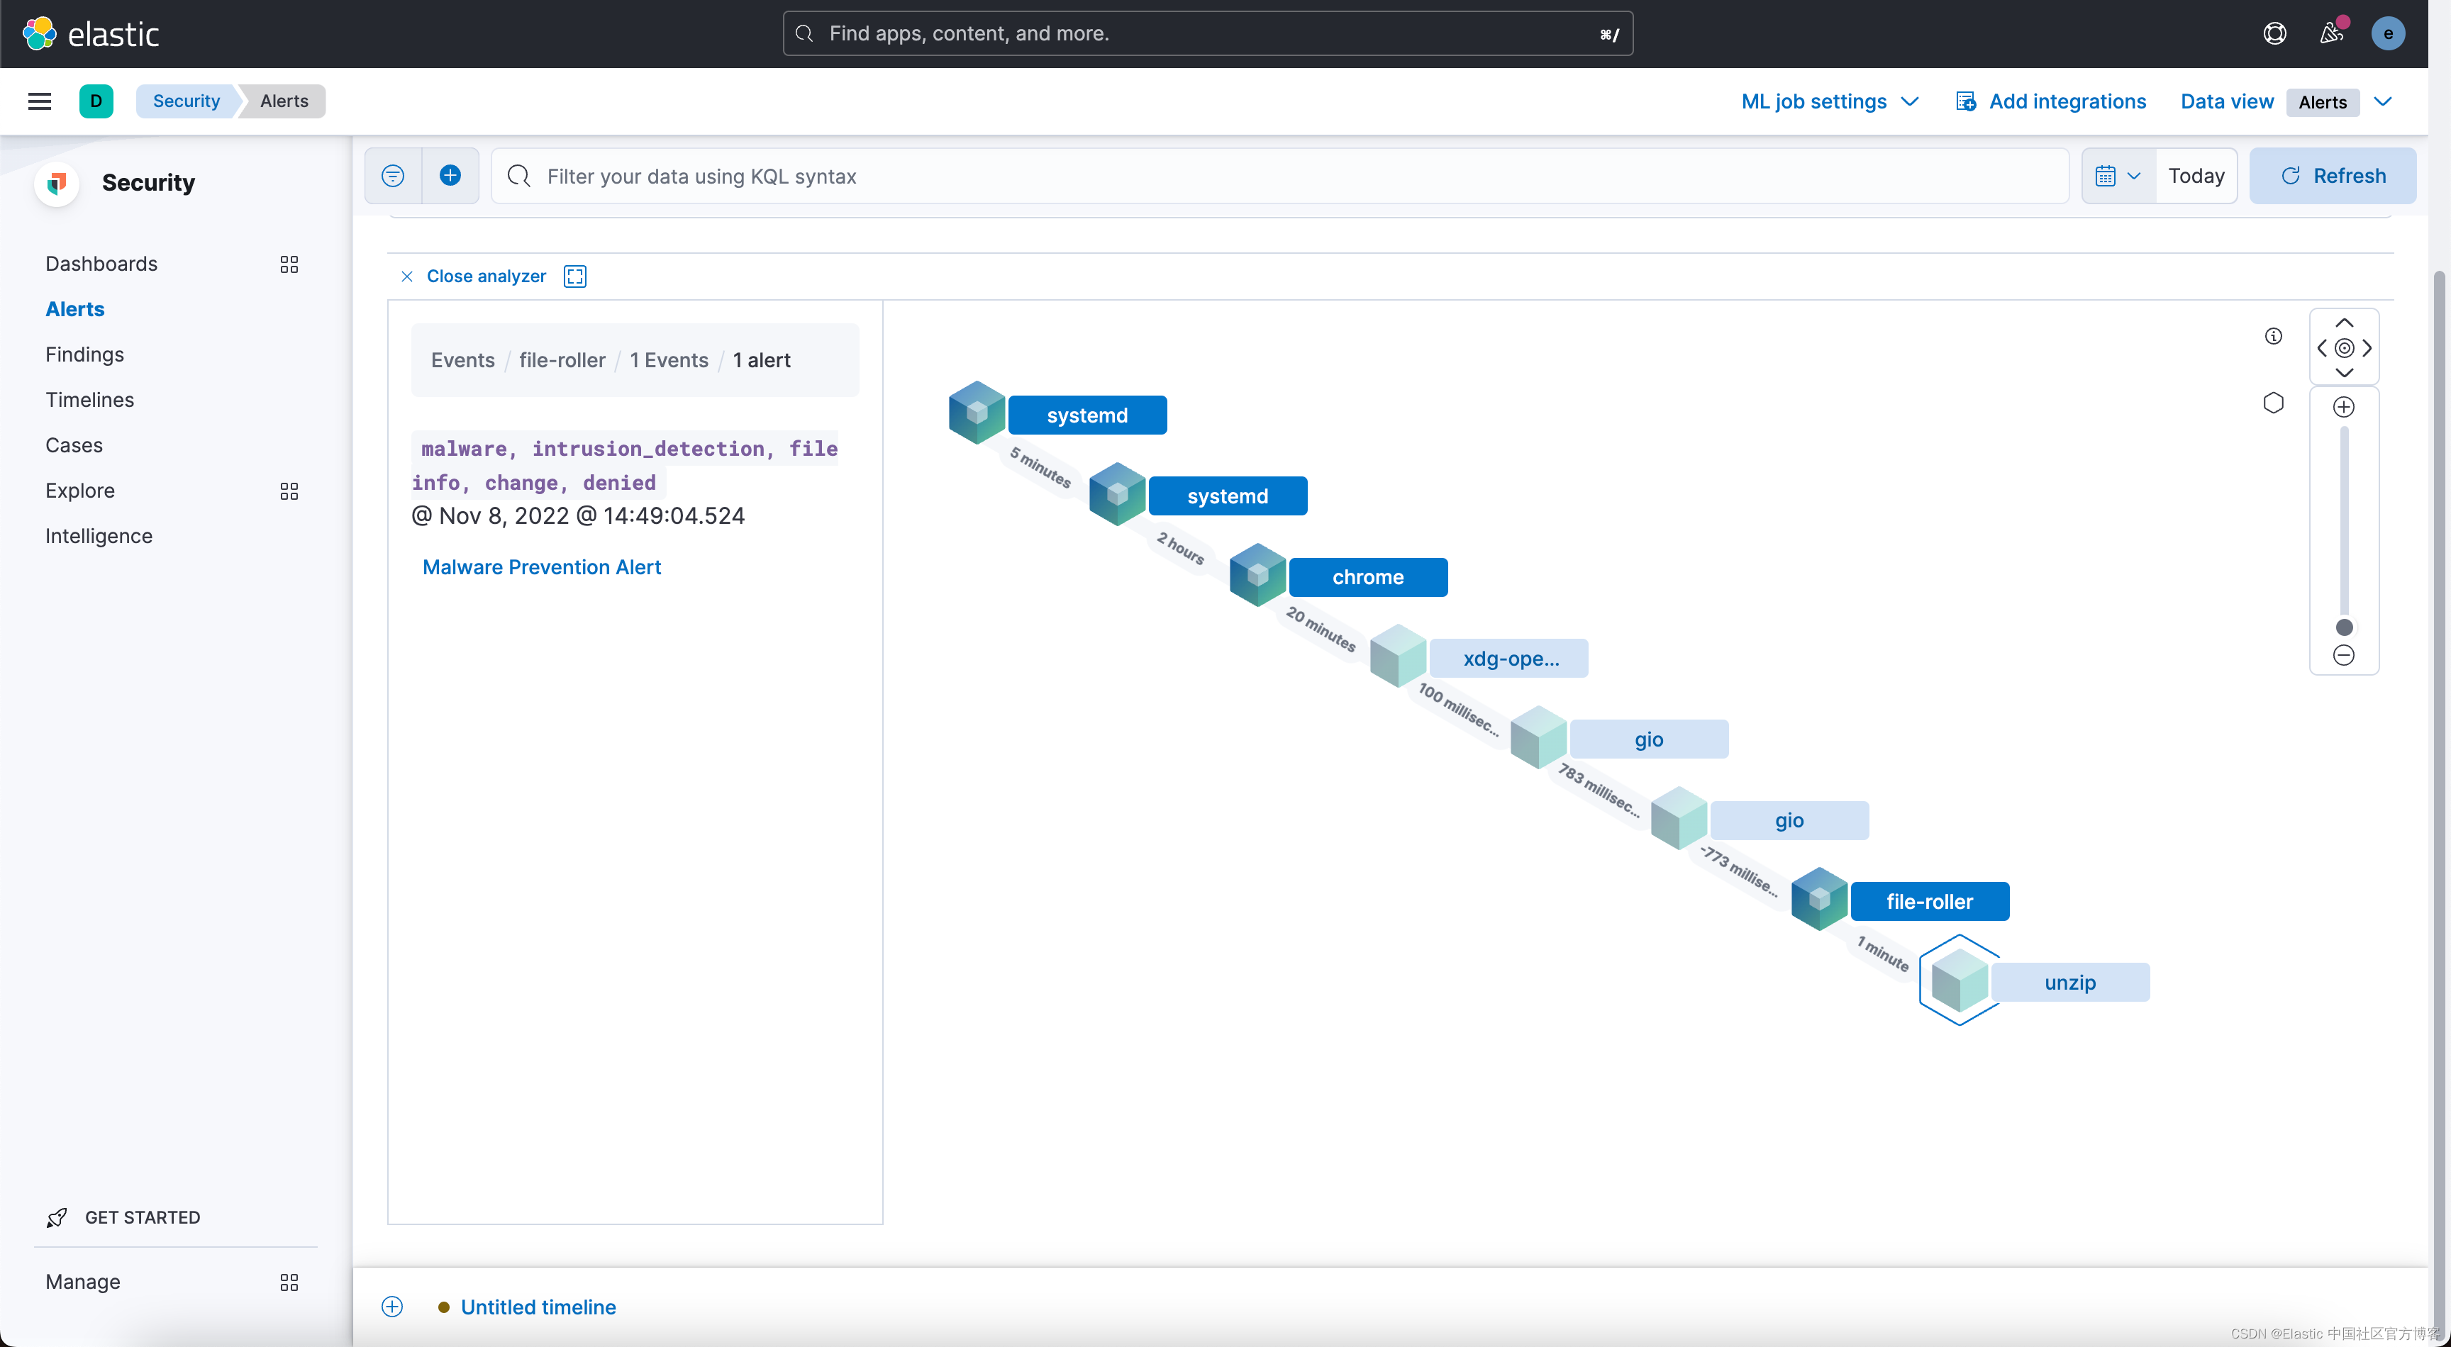Screen dimensions: 2451x1347
Task: Click the Elastic logo
Action: 90,33
